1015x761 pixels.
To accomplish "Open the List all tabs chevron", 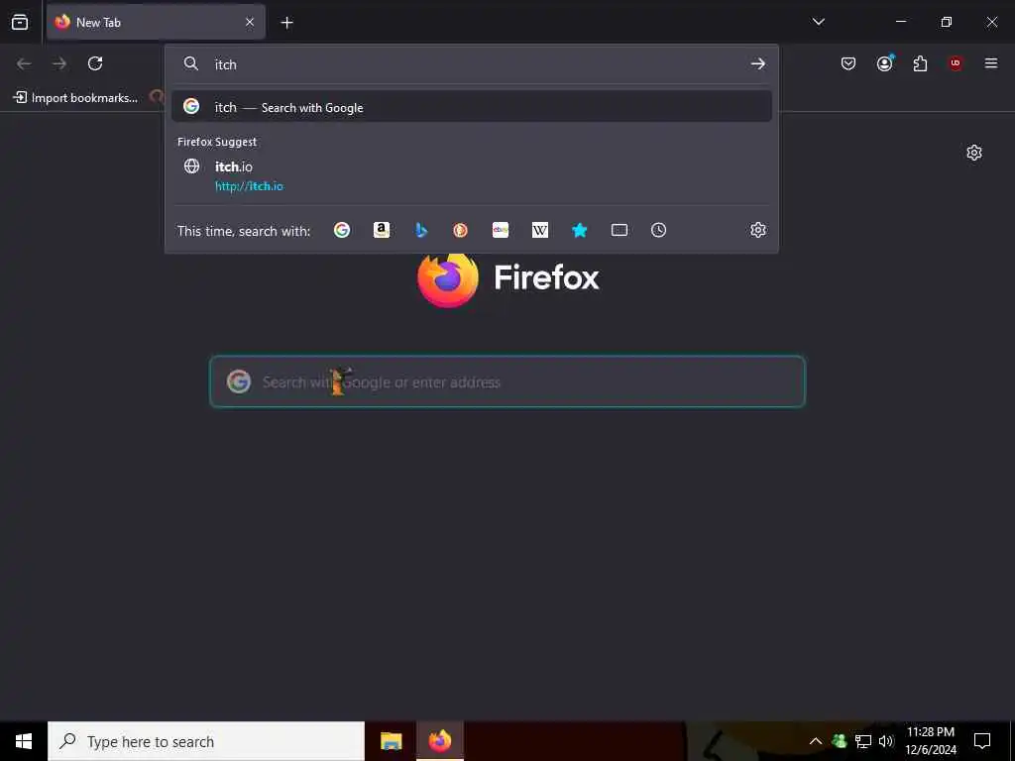I will [x=818, y=22].
